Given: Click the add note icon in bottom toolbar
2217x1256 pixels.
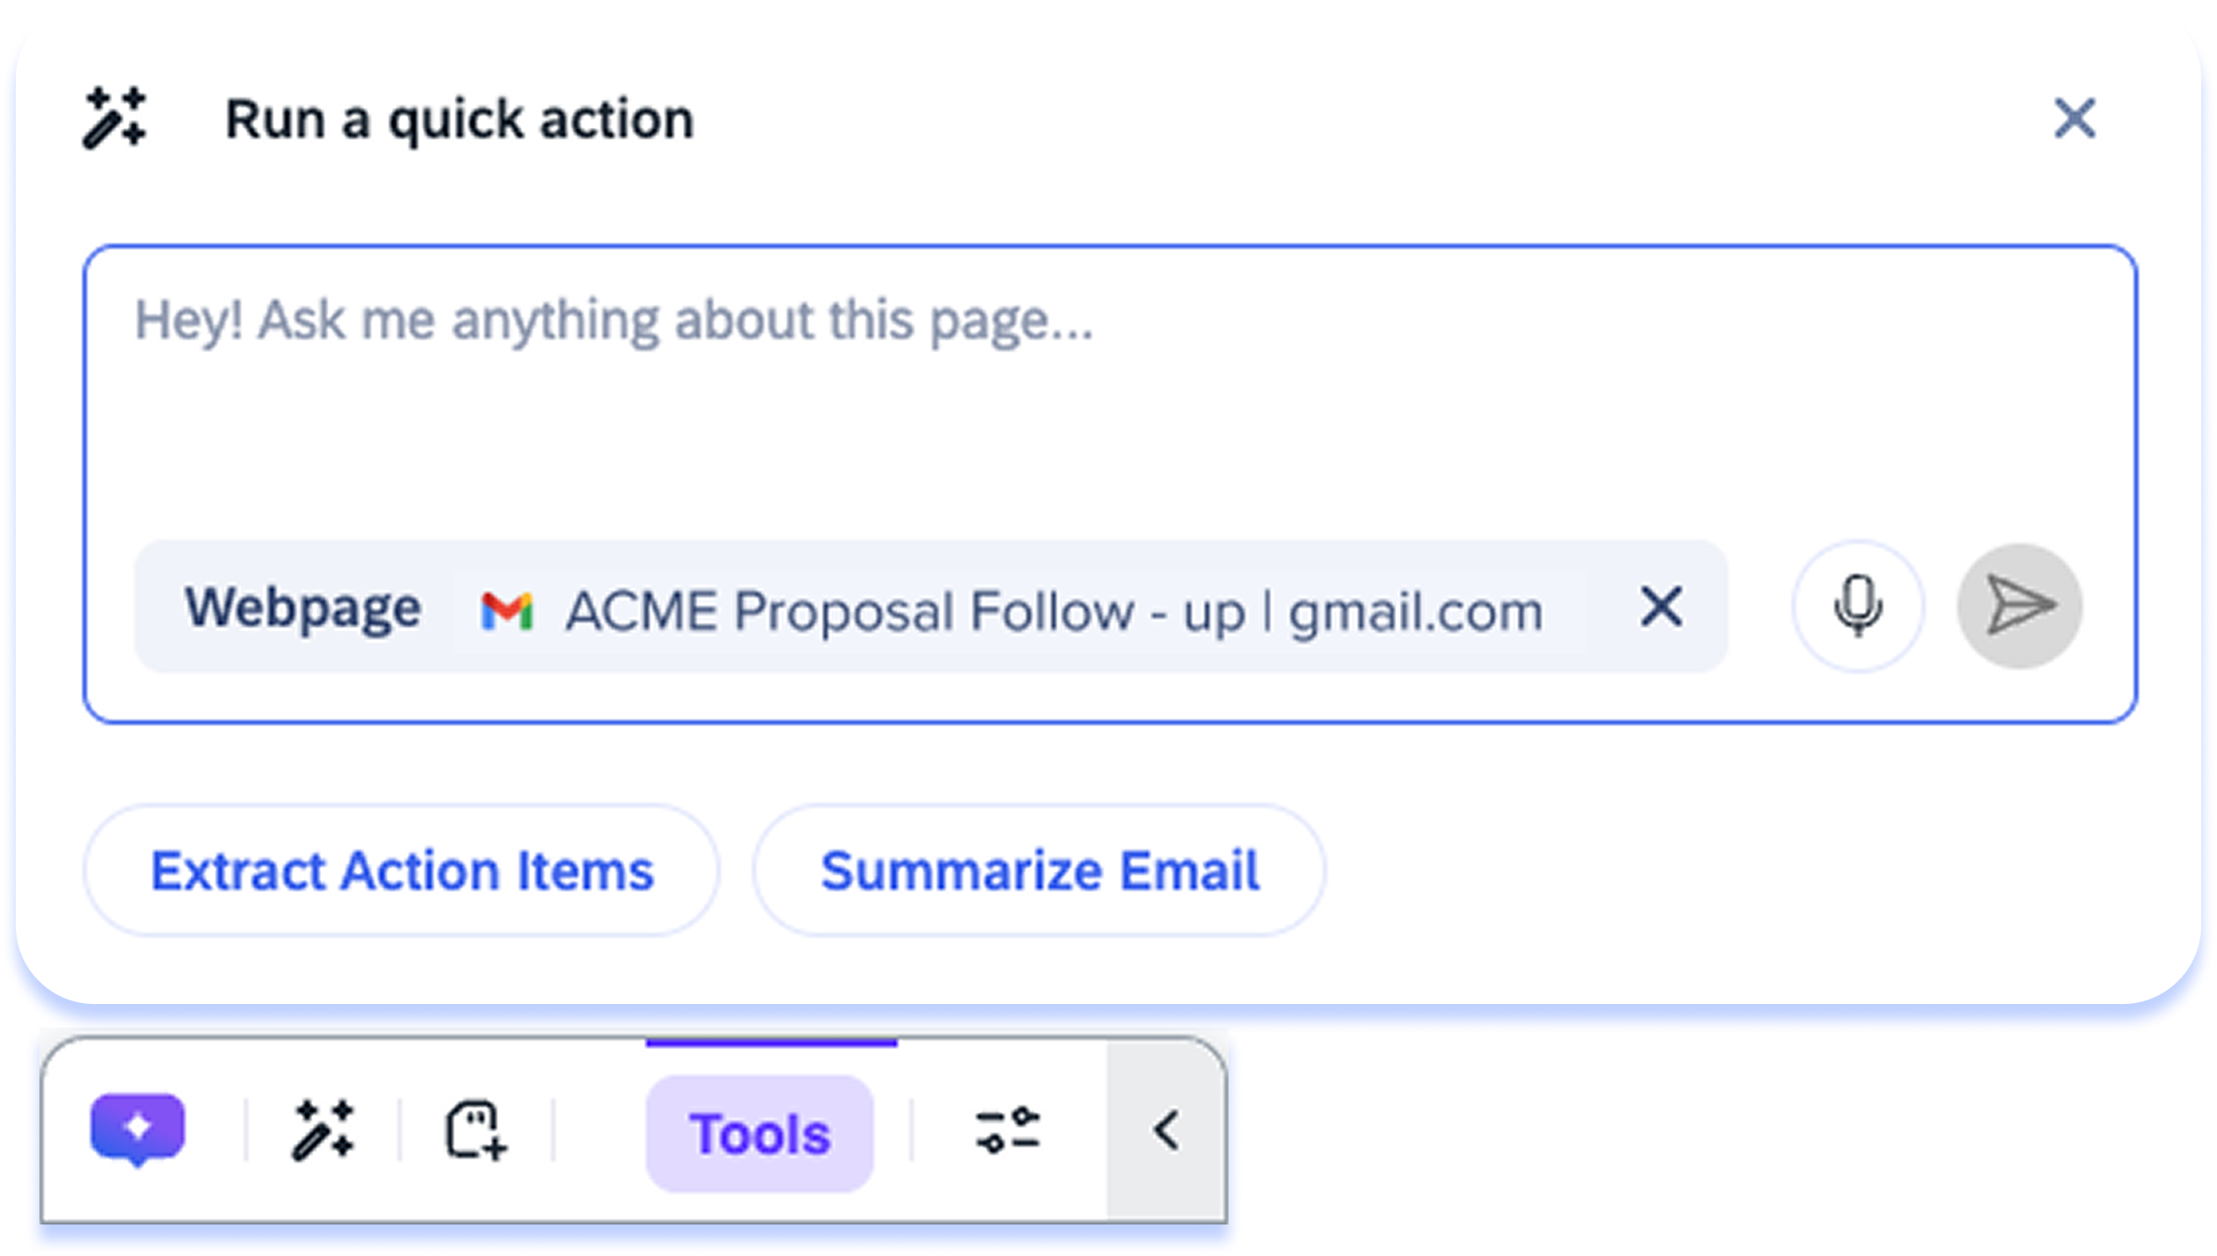Looking at the screenshot, I should click(x=476, y=1130).
